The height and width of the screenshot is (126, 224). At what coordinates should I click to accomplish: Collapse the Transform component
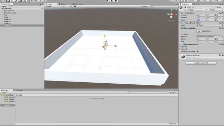click(180, 13)
